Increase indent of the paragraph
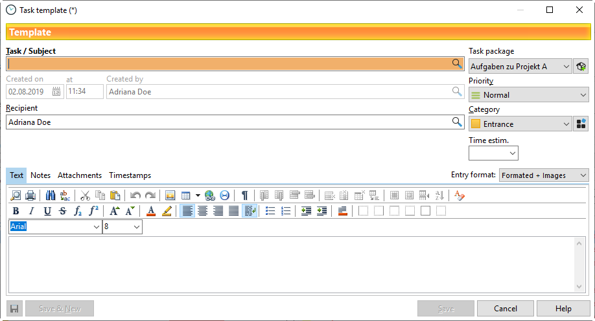Viewport: 595px width, 321px height. tap(321, 211)
